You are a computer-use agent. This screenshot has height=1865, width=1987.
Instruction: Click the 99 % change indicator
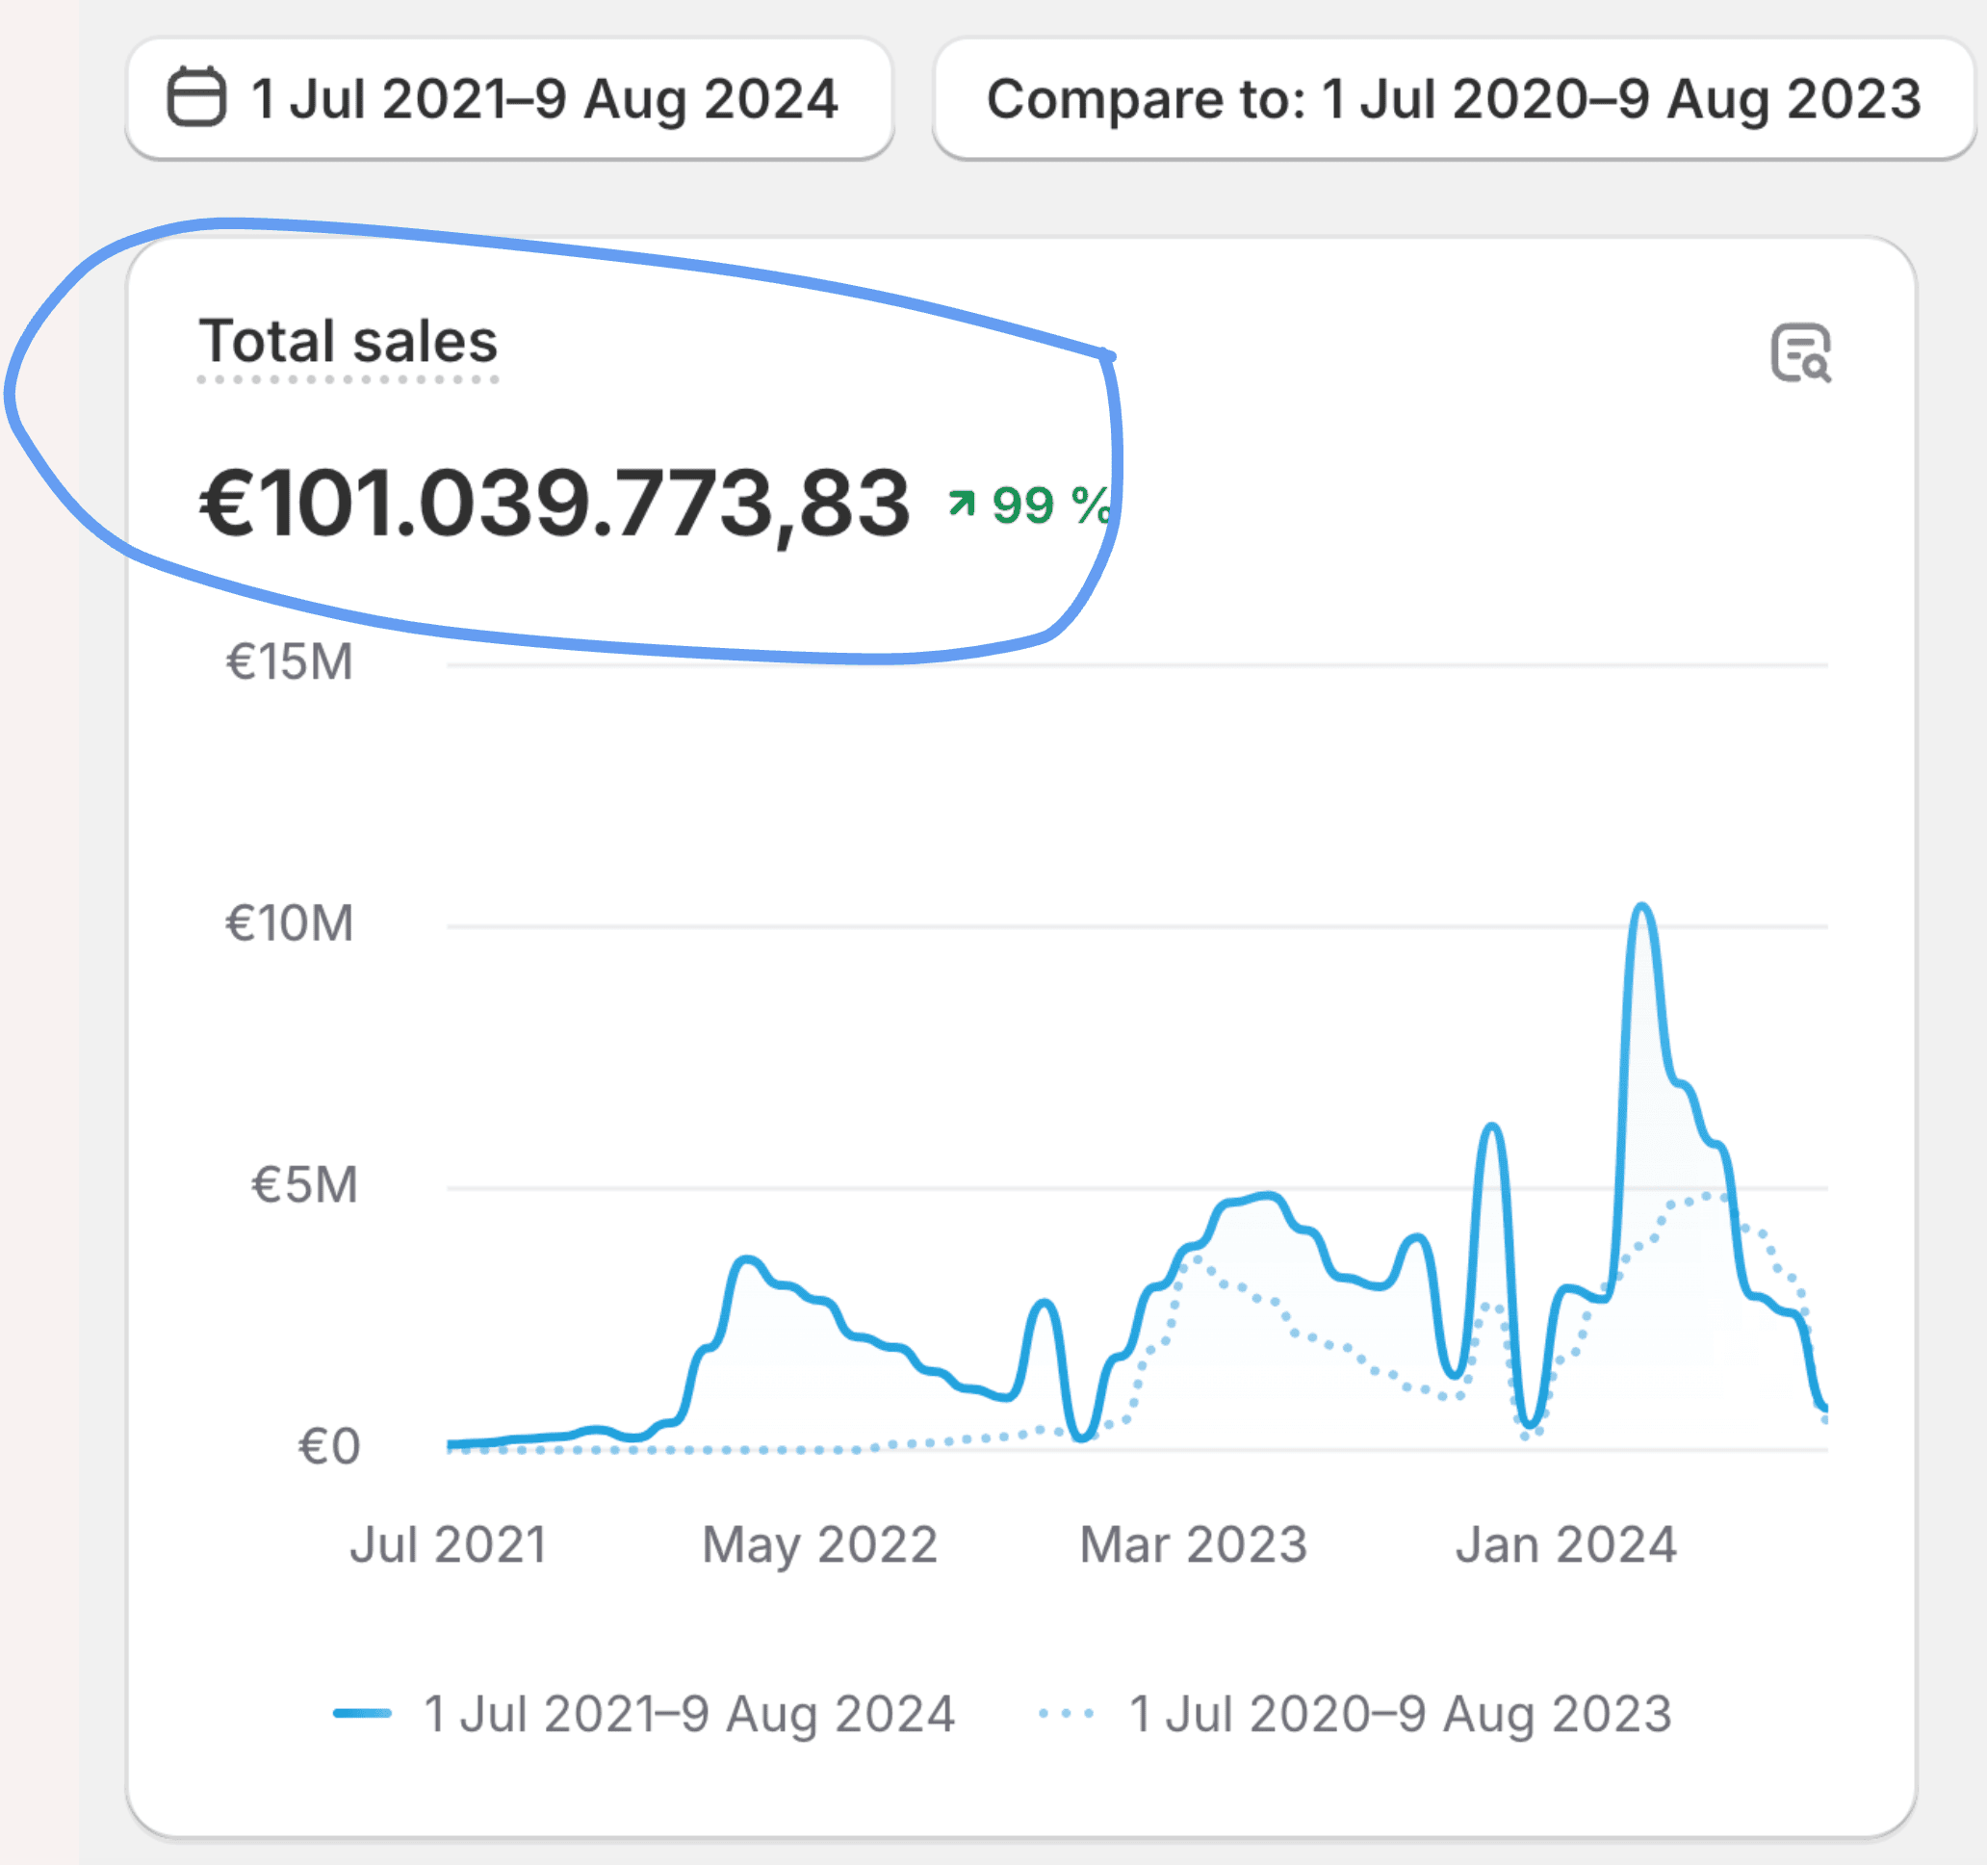(1049, 505)
